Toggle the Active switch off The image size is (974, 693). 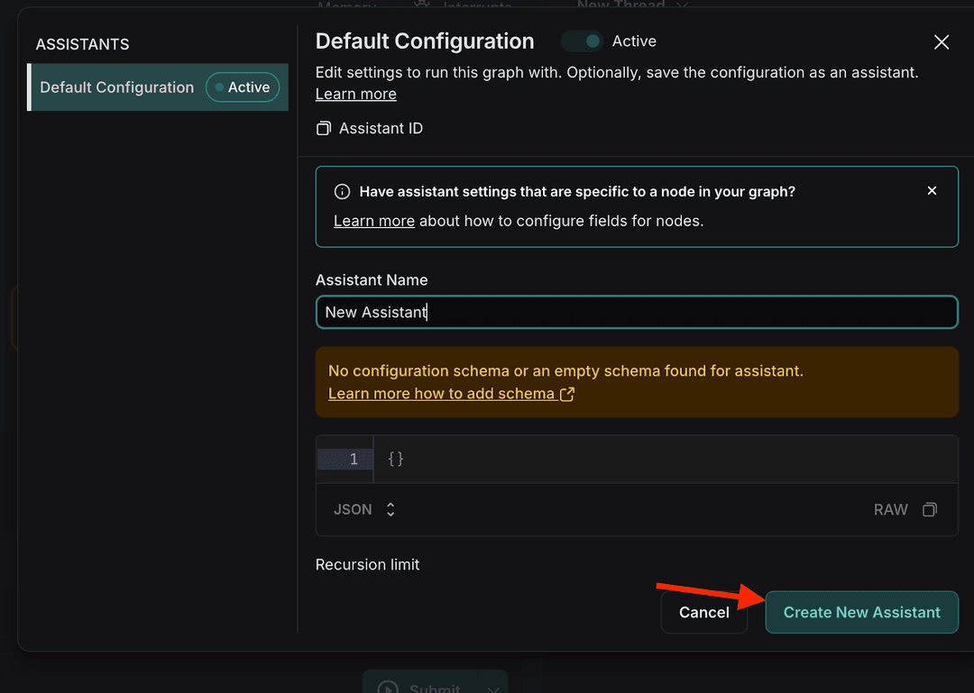point(586,41)
